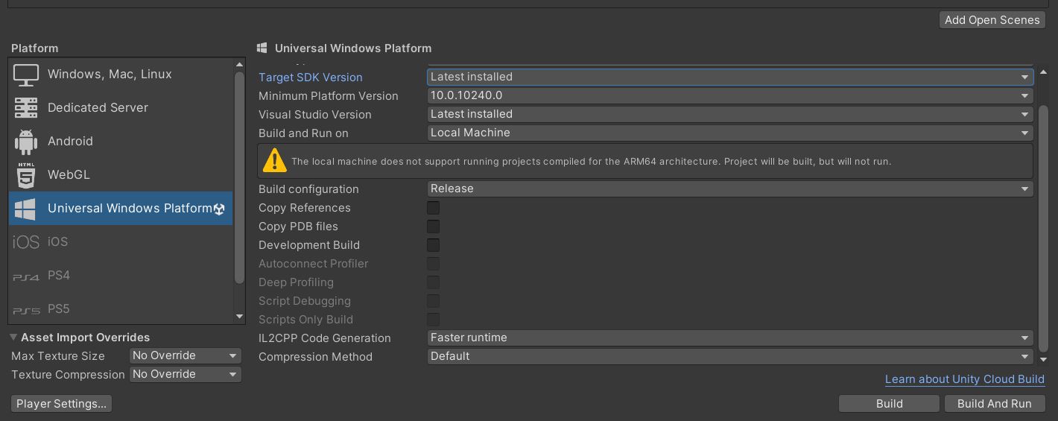
Task: Click the Android robot icon
Action: point(26,142)
